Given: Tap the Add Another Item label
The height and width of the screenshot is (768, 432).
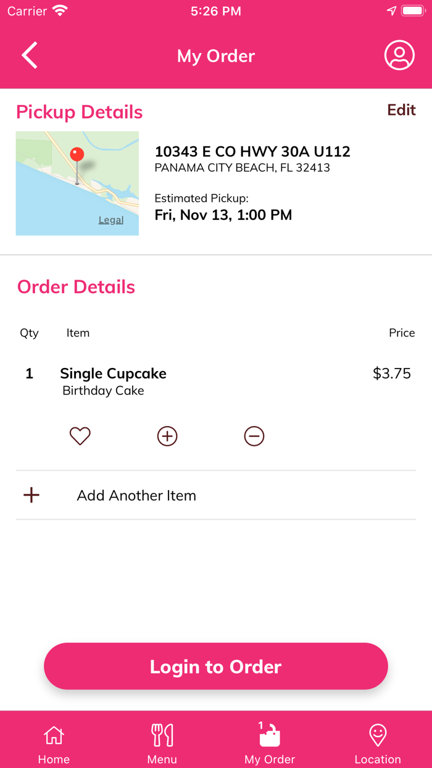Looking at the screenshot, I should point(136,496).
